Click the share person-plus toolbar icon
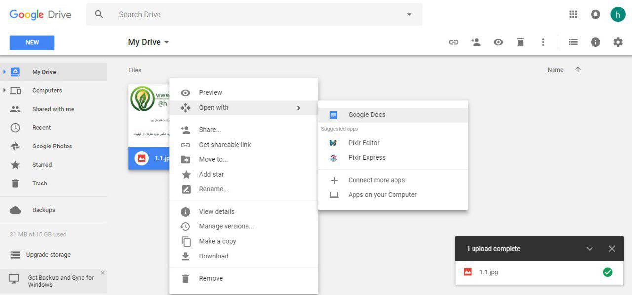 476,42
